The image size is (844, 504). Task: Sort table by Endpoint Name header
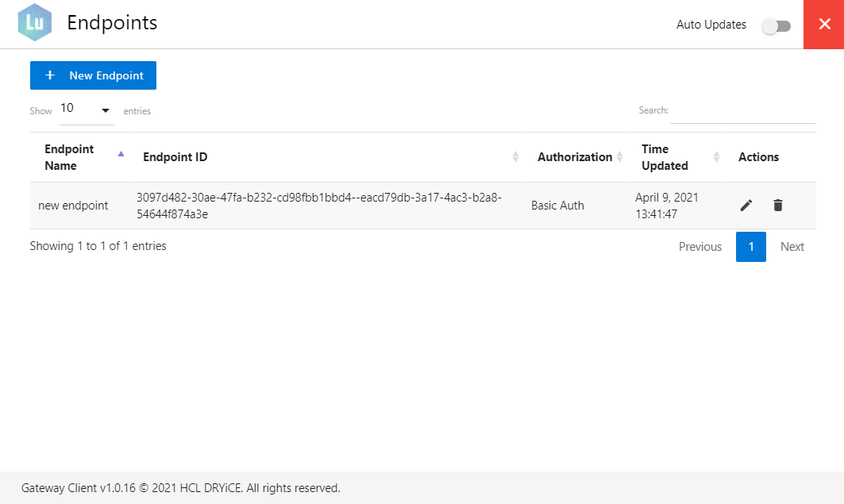[70, 156]
